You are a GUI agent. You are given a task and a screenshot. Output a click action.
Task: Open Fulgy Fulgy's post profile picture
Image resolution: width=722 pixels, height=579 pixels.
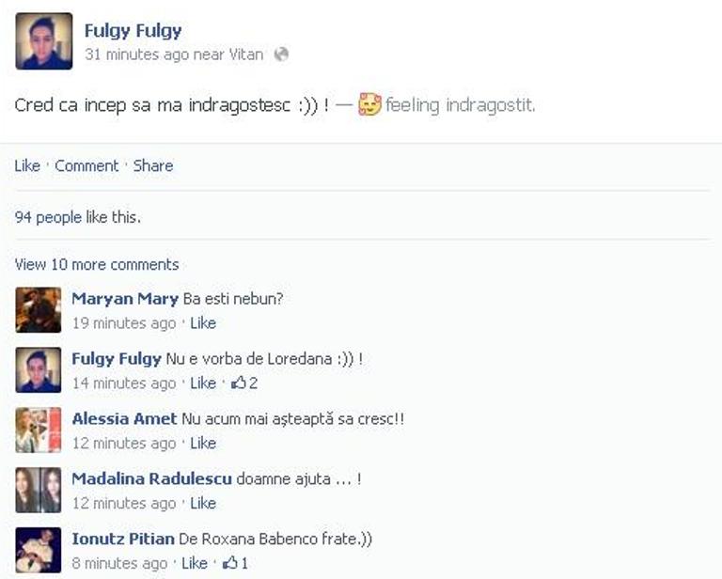pos(44,41)
